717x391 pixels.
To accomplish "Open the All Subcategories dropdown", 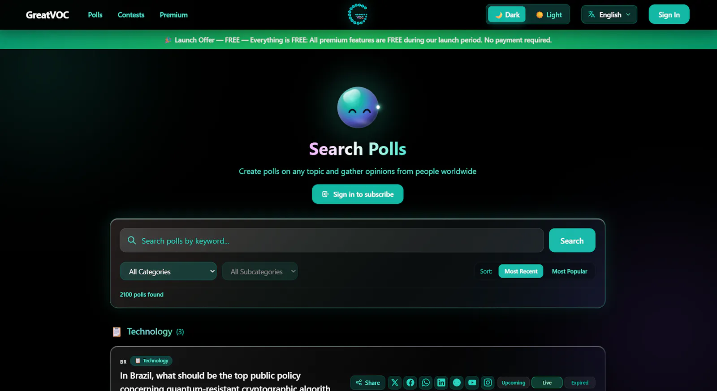I will [260, 271].
